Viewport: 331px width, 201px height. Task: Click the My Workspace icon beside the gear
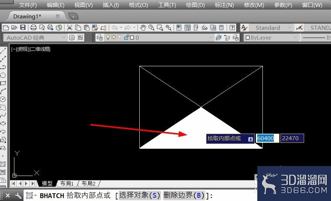click(x=80, y=38)
